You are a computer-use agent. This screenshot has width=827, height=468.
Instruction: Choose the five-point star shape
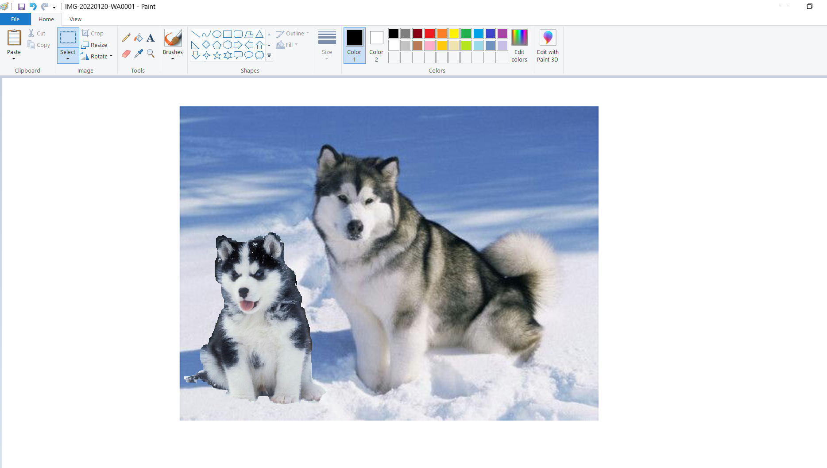click(217, 55)
